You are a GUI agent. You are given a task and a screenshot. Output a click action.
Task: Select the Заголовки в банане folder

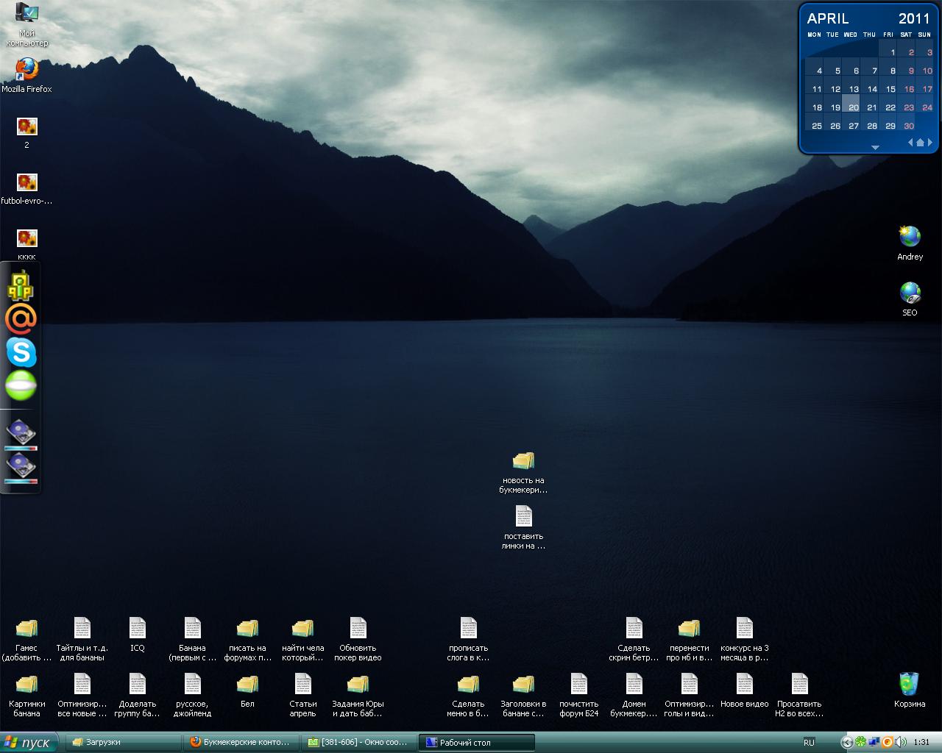(x=523, y=684)
